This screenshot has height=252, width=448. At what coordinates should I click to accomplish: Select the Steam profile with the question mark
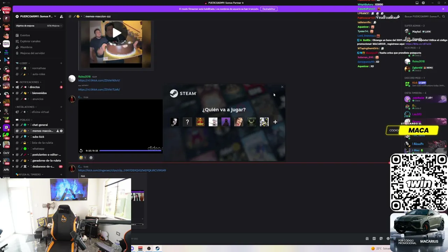point(187,122)
